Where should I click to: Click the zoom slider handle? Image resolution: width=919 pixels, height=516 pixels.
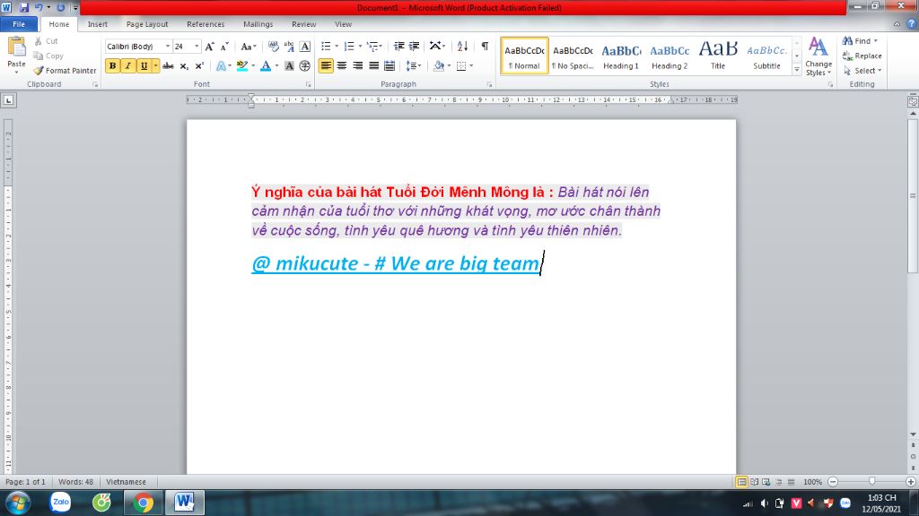[x=871, y=481]
